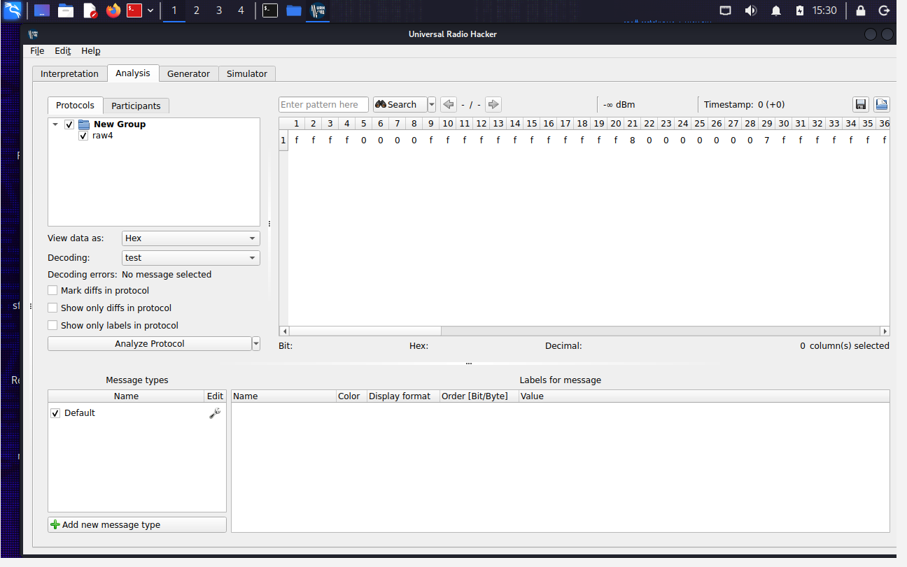Screen dimensions: 907x567
Task: Open the Analyze Protocol options arrow
Action: 256,343
